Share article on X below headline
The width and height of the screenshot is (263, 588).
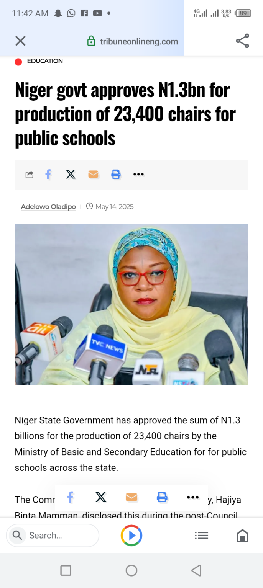(x=71, y=175)
